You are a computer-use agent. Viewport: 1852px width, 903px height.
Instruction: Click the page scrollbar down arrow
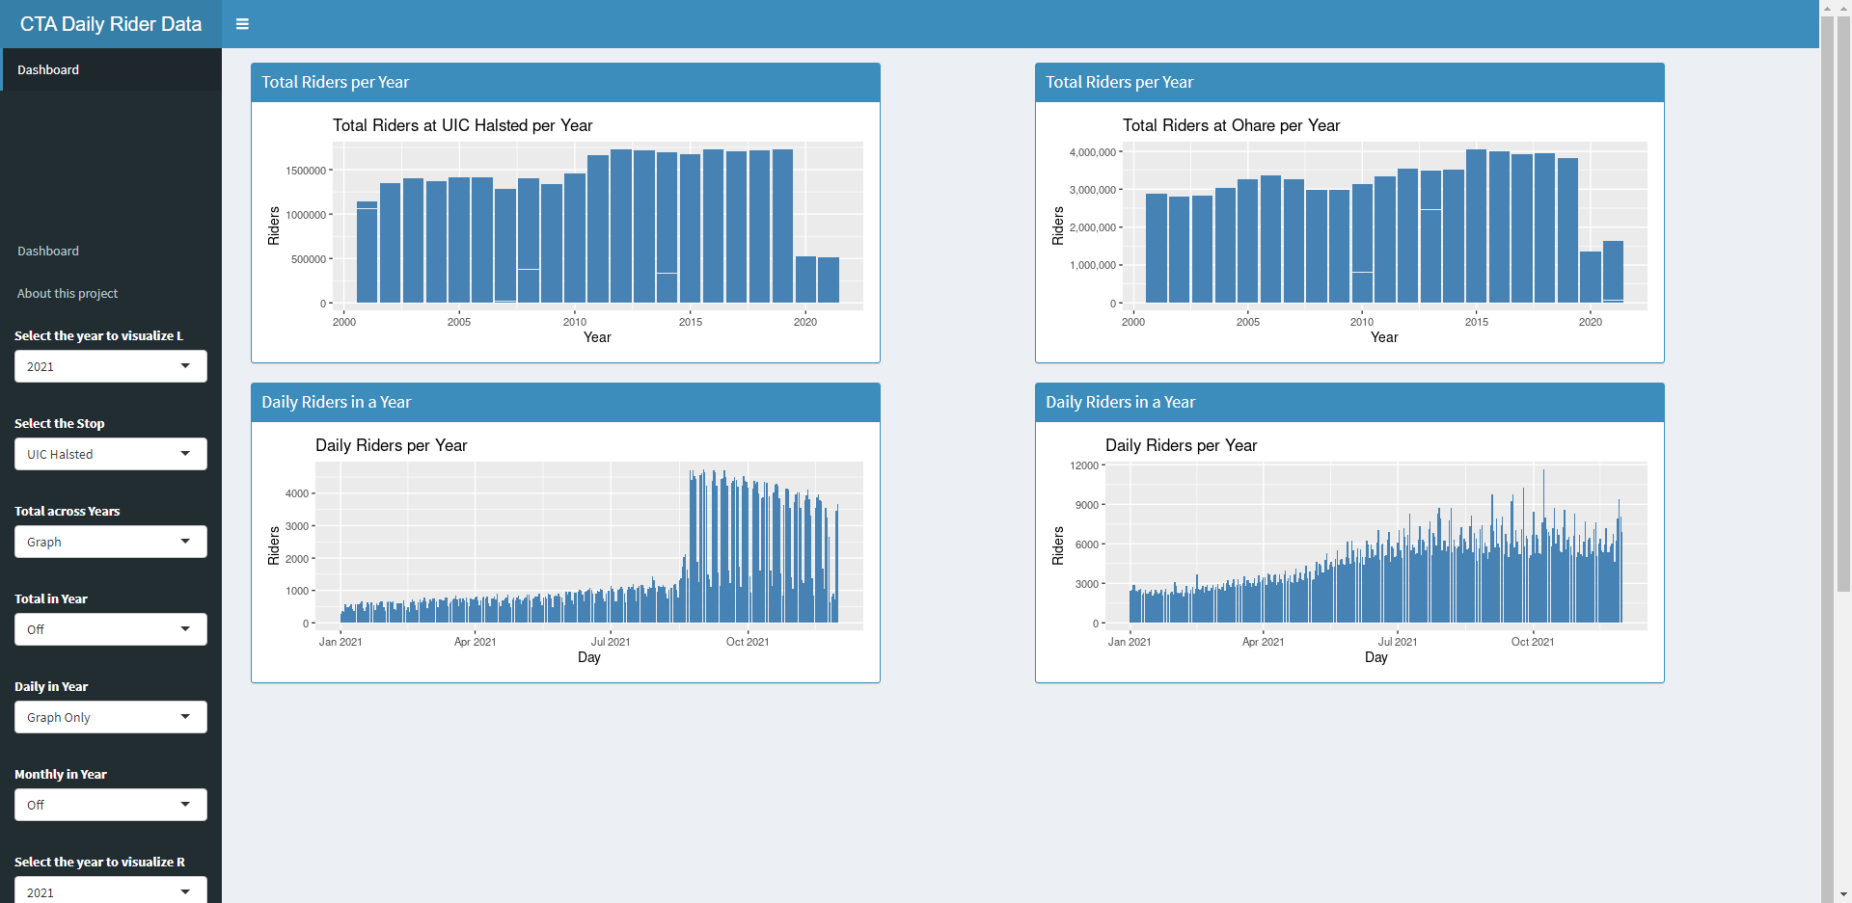1843,894
